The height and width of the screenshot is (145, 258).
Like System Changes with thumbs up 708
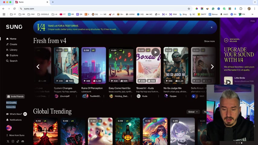point(69,81)
